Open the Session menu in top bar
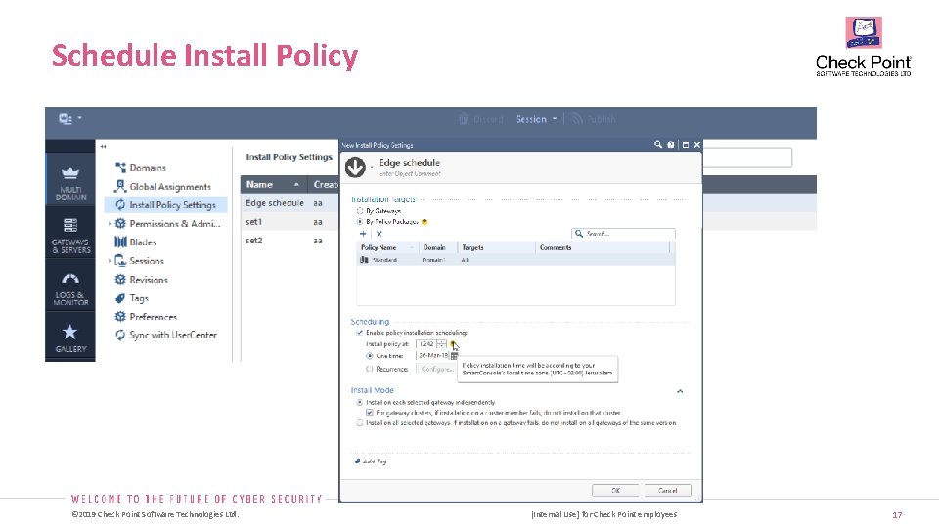Image resolution: width=939 pixels, height=528 pixels. click(x=537, y=119)
